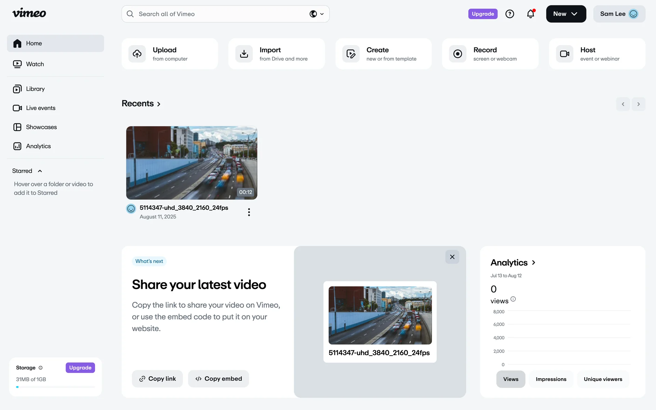Click the Storage info icon
Viewport: 656px width, 410px height.
click(41, 368)
